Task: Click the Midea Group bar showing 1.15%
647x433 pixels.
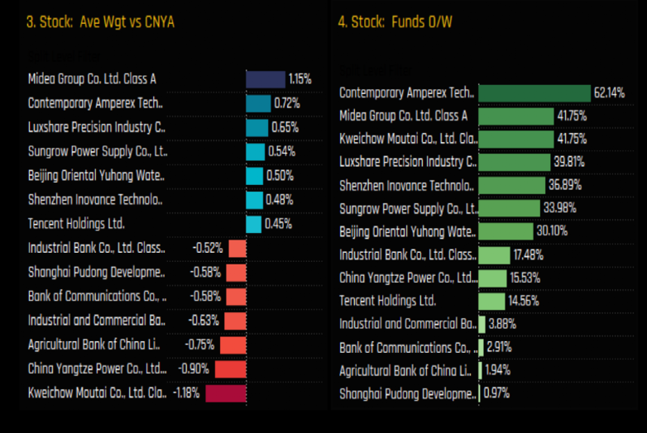Action: tap(266, 79)
